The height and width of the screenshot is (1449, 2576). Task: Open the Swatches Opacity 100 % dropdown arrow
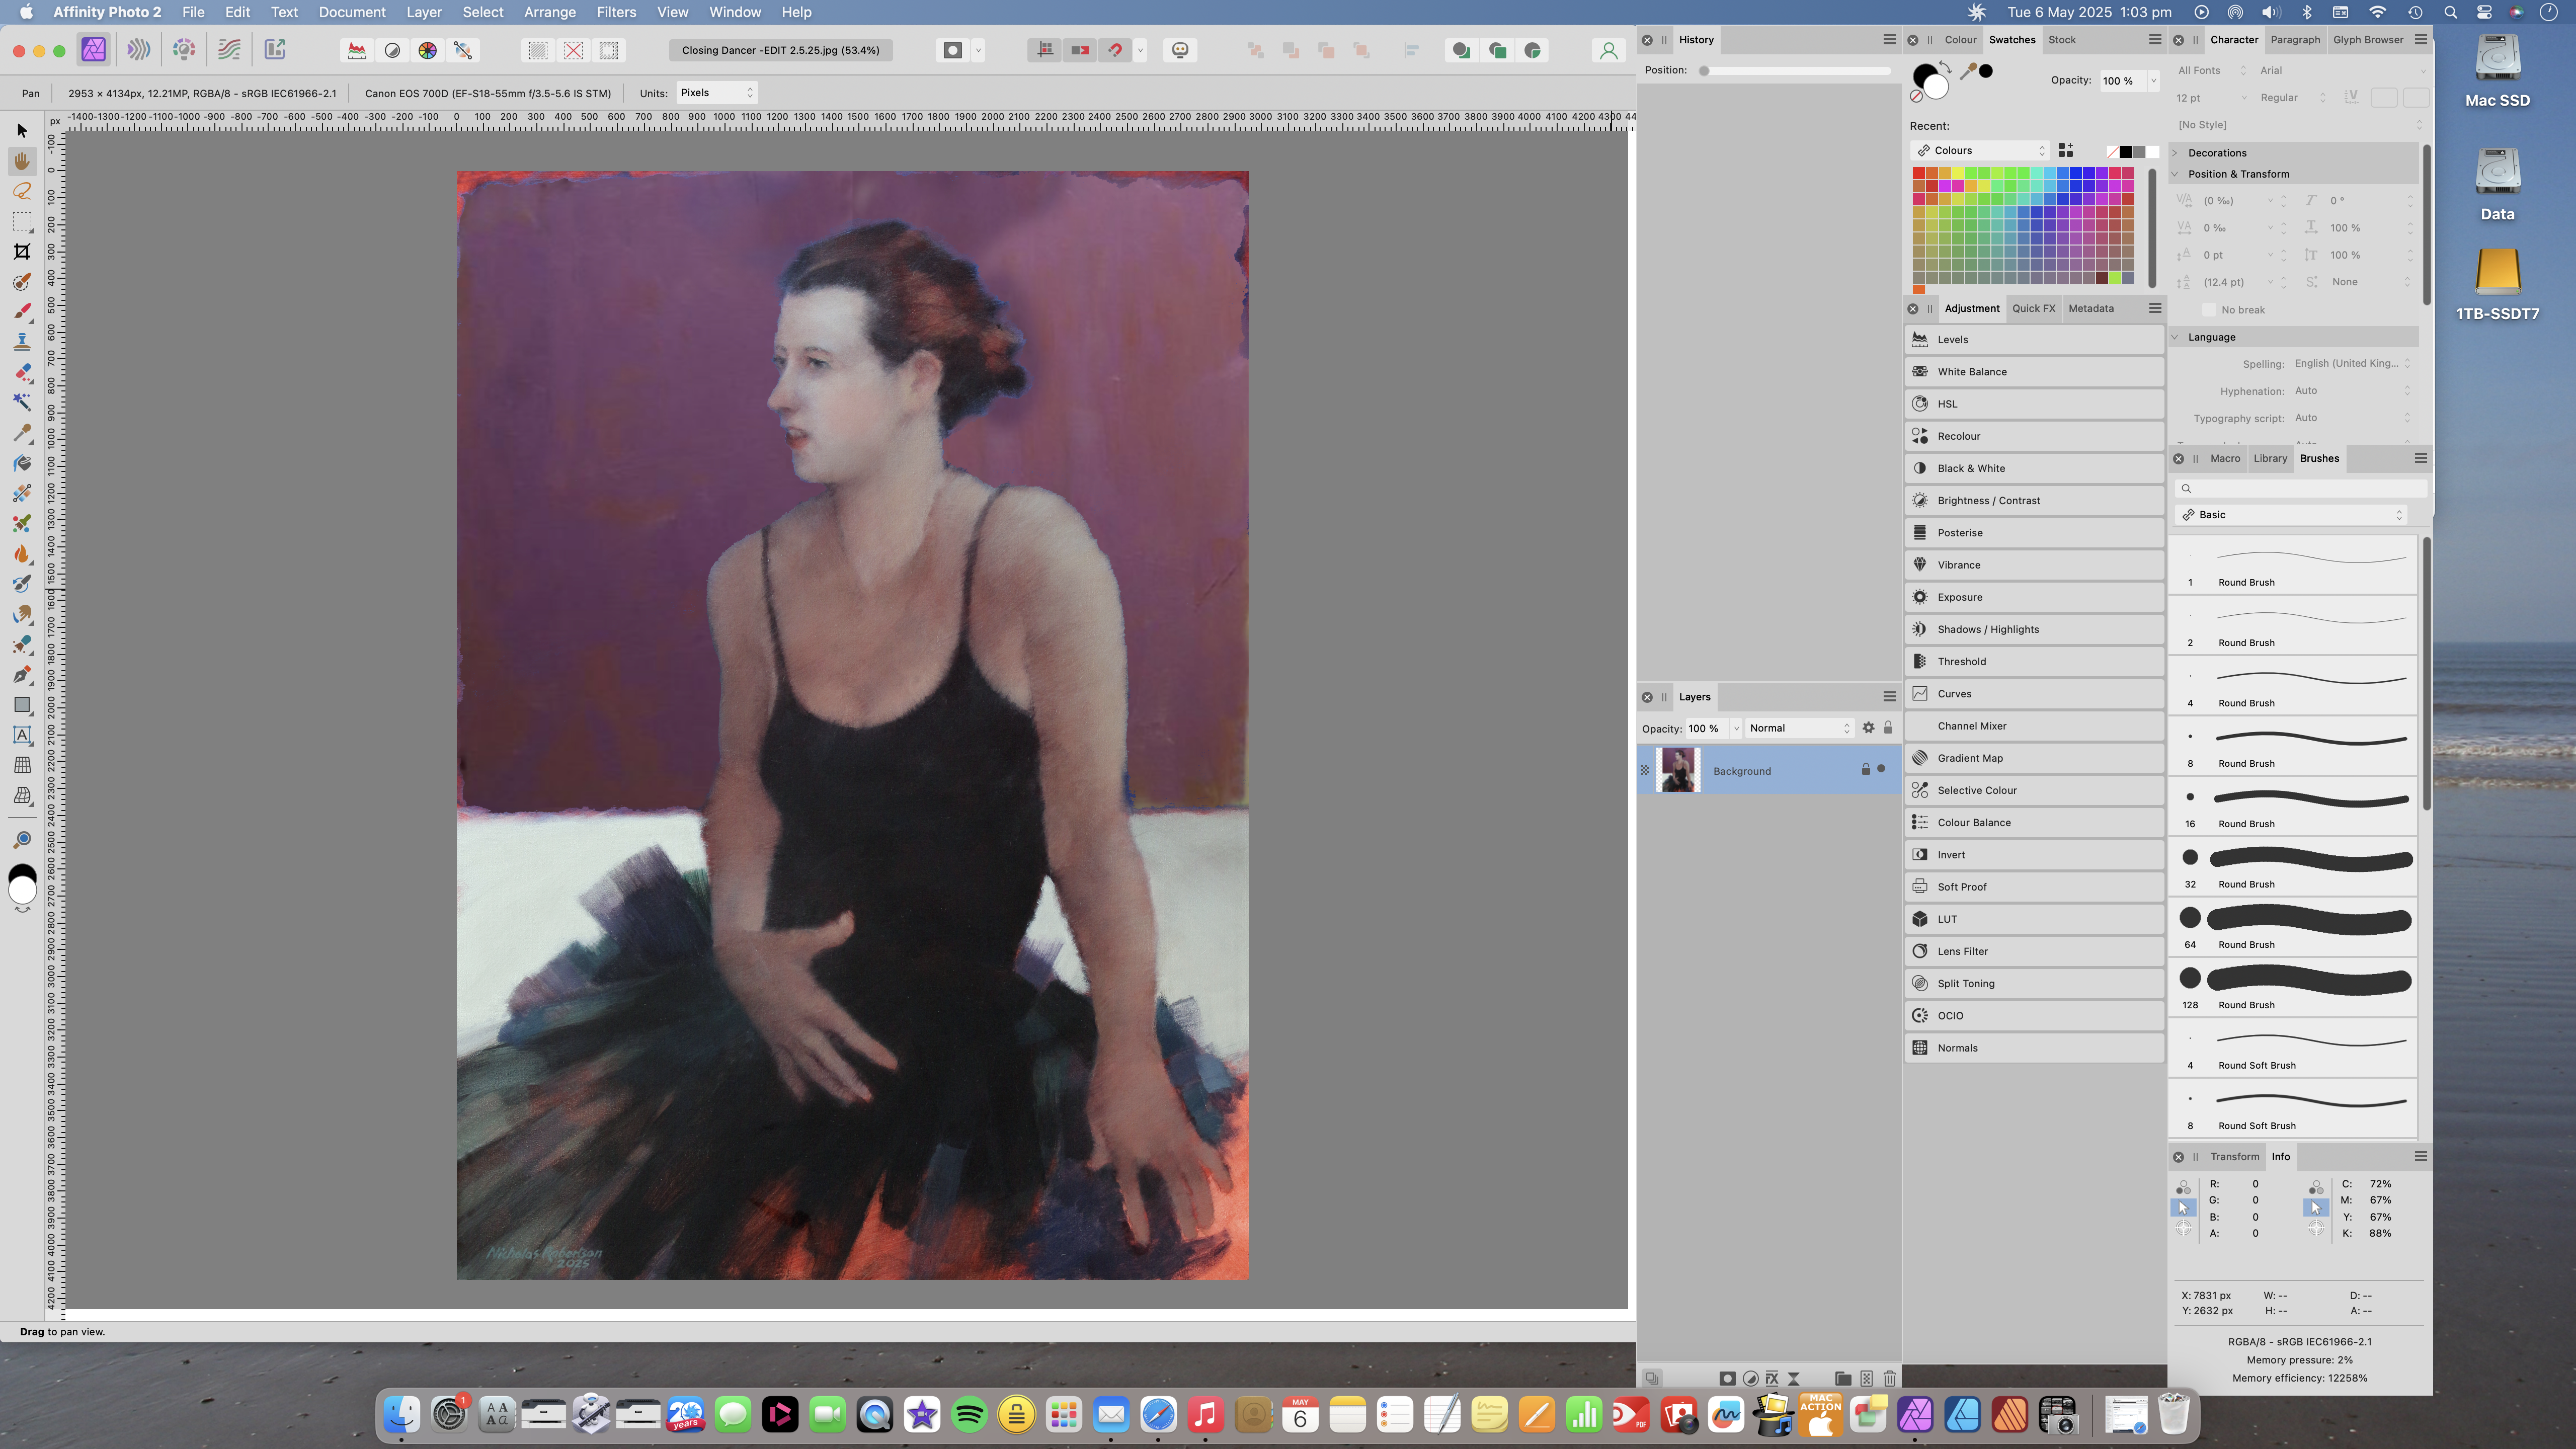[x=2153, y=81]
